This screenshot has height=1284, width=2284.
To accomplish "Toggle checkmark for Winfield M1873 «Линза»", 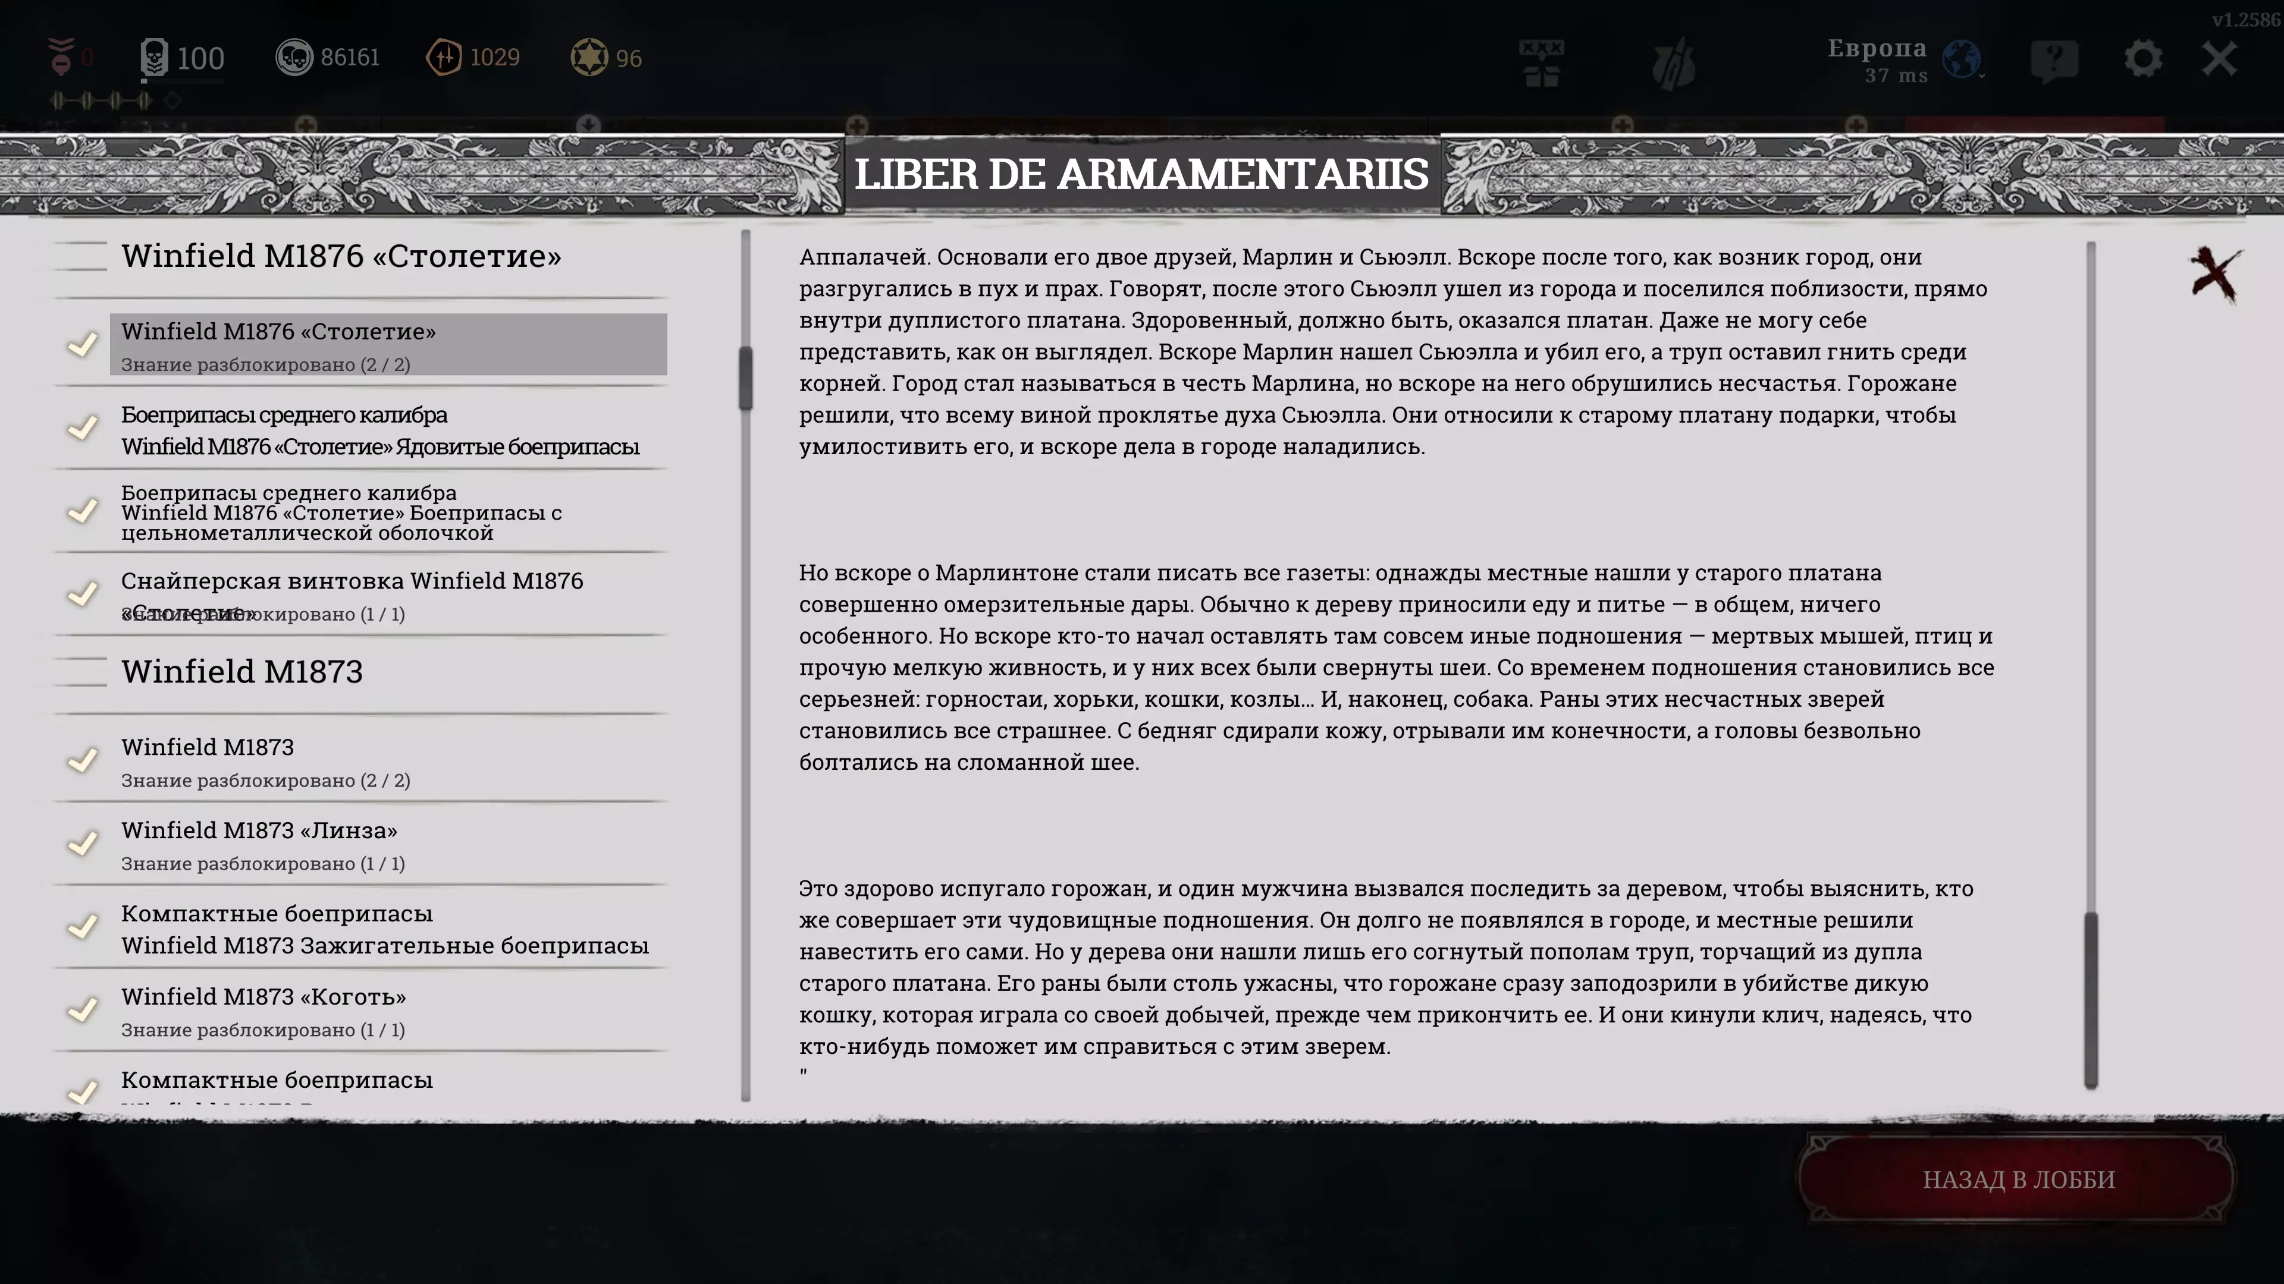I will pos(83,843).
